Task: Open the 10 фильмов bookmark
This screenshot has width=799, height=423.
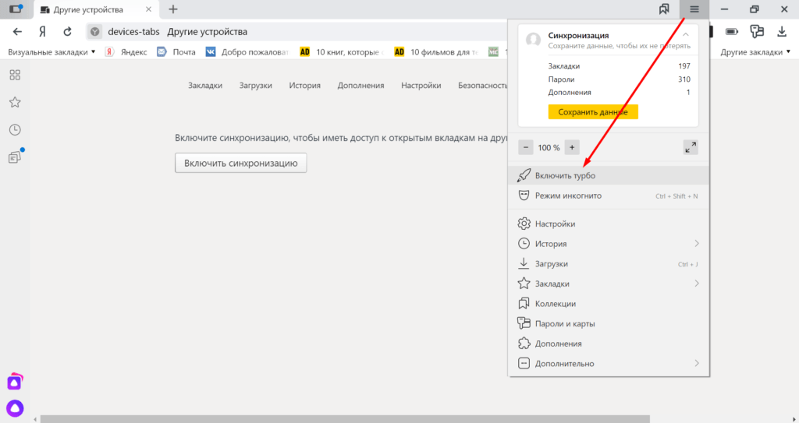Action: (436, 52)
